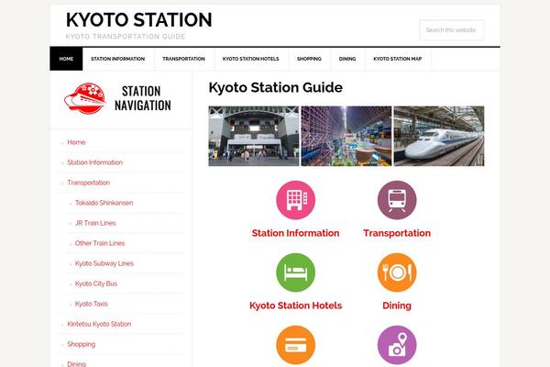
Task: Click the red Dining heading link
Action: (397, 306)
